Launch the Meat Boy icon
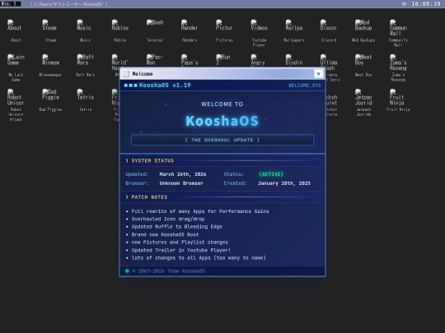Viewport: 445px width, 333px height. pos(363,66)
